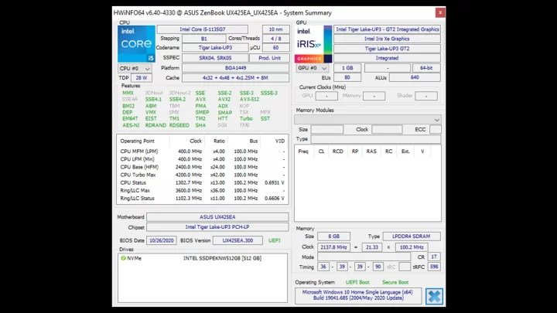The height and width of the screenshot is (313, 557).
Task: Click the AVX-512 feature label
Action: pyautogui.click(x=249, y=99)
